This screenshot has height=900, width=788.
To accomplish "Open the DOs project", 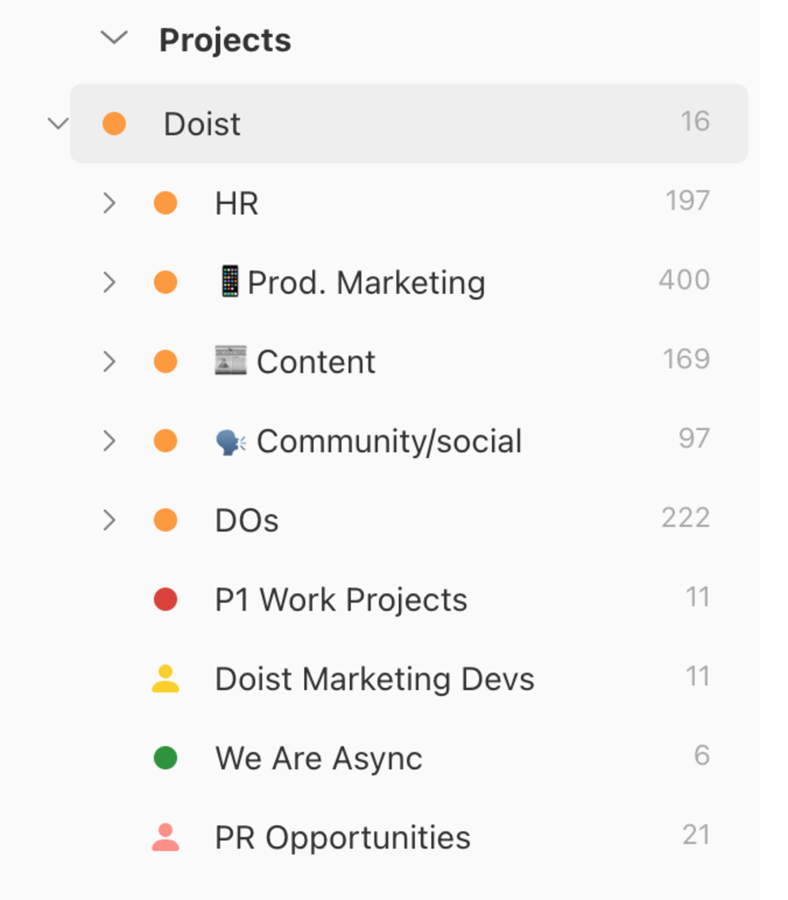I will pos(409,520).
